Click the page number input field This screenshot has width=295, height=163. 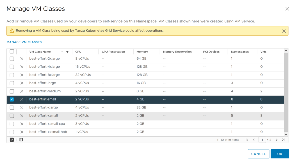[262, 140]
